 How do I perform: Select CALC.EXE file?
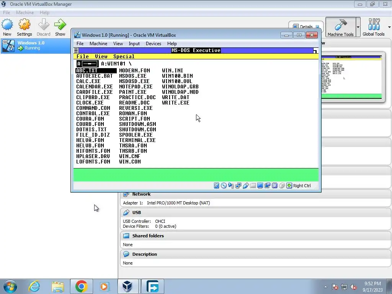pyautogui.click(x=88, y=81)
